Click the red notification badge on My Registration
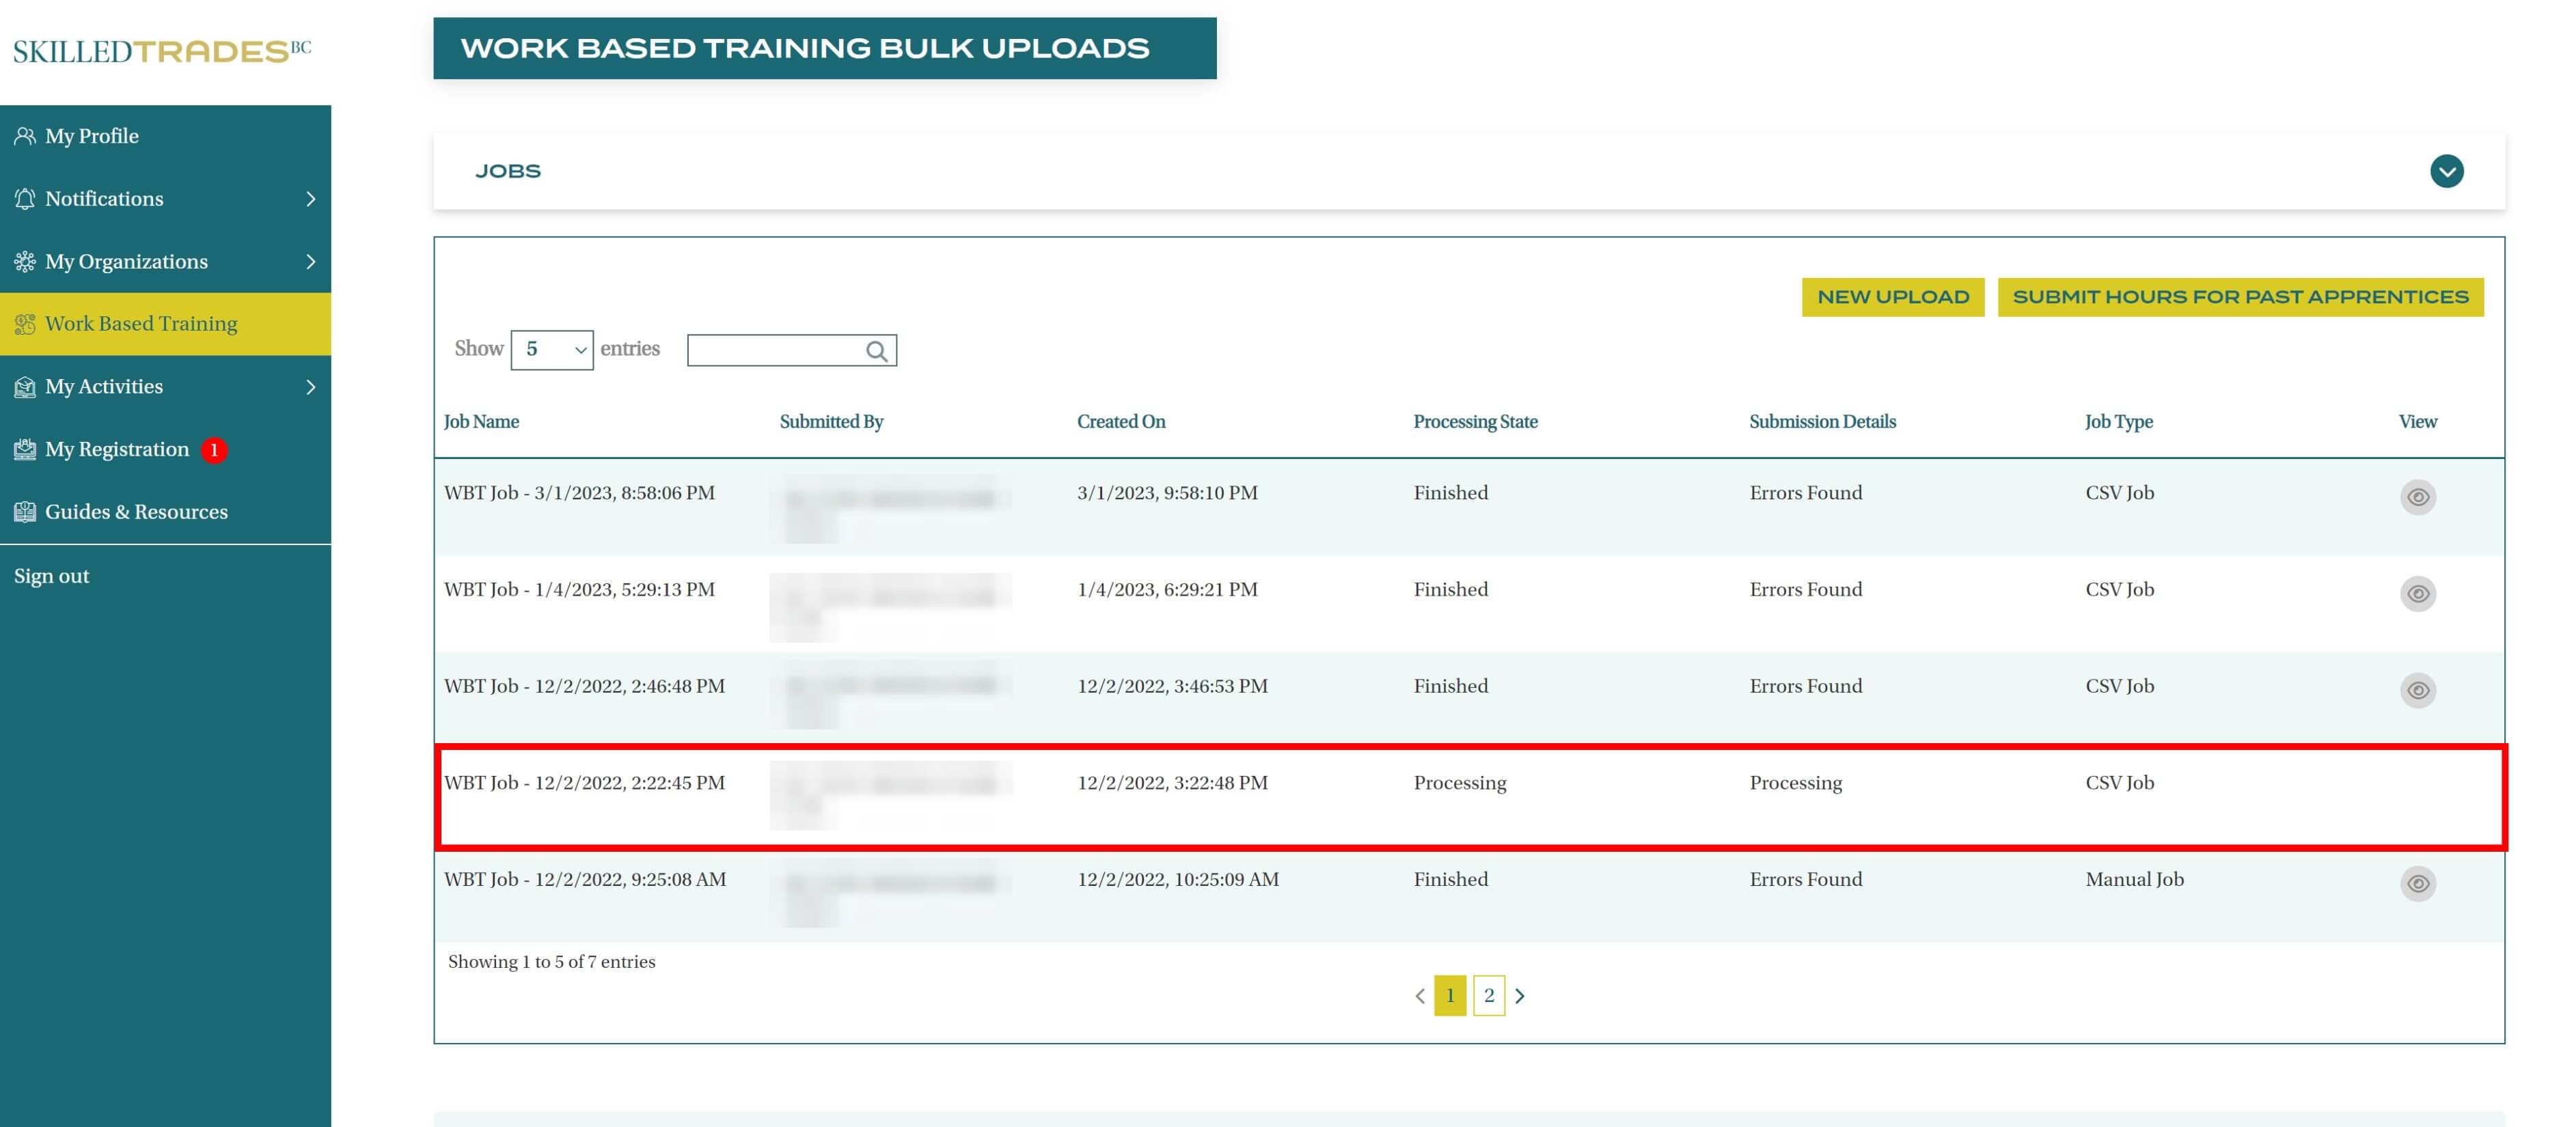Screen dimensions: 2576x1127 coord(214,450)
